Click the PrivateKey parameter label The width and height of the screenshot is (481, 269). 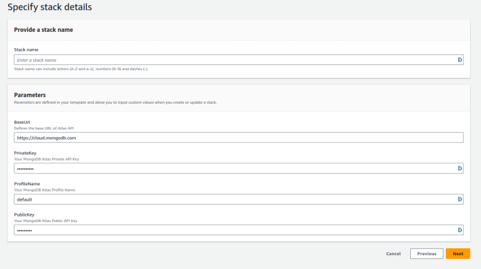coord(25,153)
